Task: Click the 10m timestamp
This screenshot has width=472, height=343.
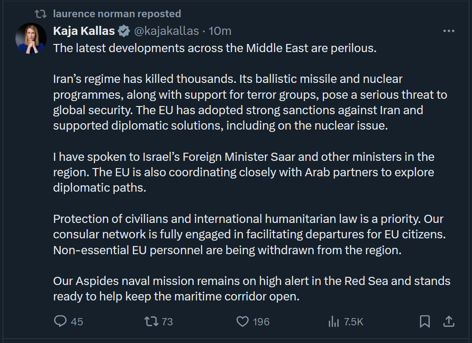Action: pyautogui.click(x=220, y=31)
